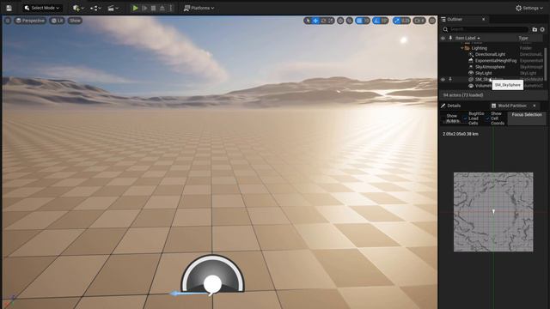550x309 pixels.
Task: Toggle surface snapping icon
Action: (x=350, y=21)
